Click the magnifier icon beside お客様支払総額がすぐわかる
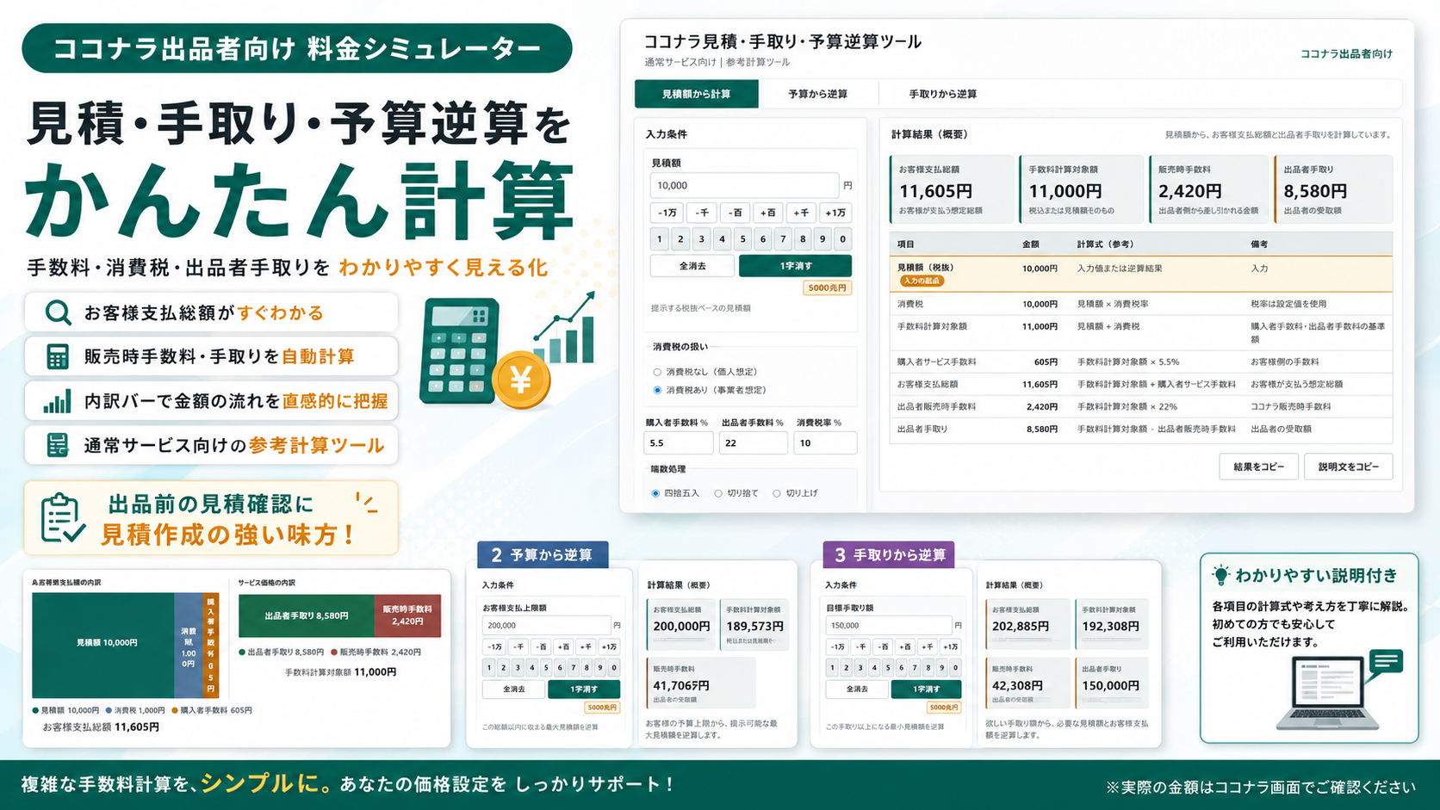The height and width of the screenshot is (810, 1440). (x=58, y=312)
